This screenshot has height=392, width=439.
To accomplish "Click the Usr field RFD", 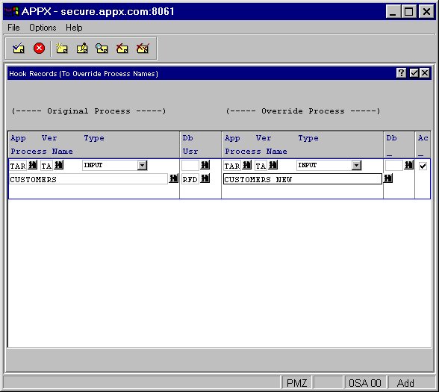I will pyautogui.click(x=190, y=179).
